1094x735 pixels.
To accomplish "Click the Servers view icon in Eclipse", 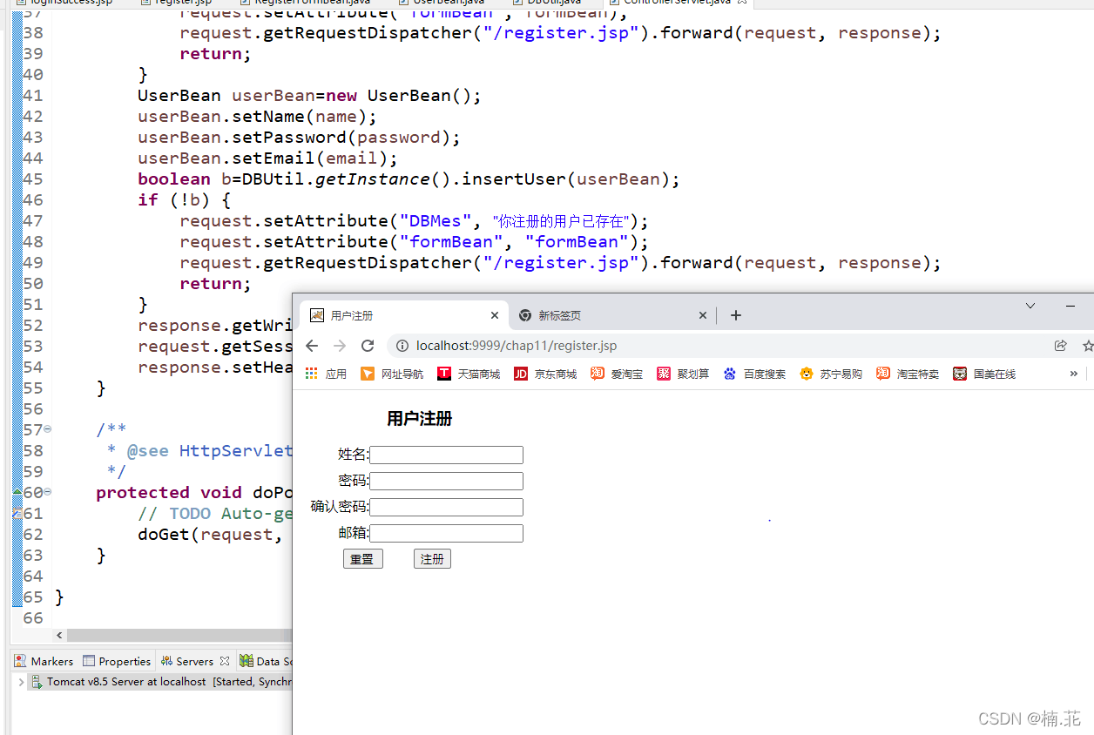I will [167, 660].
